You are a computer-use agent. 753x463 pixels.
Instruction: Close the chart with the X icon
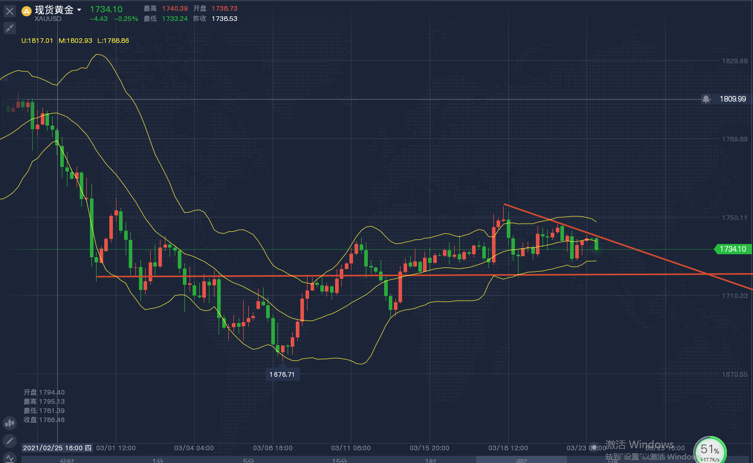[10, 11]
